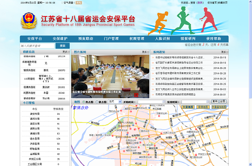This screenshot has height=166, width=252.
Task: Click 更多 arrow in 新闻通知 header
Action: click(225, 52)
